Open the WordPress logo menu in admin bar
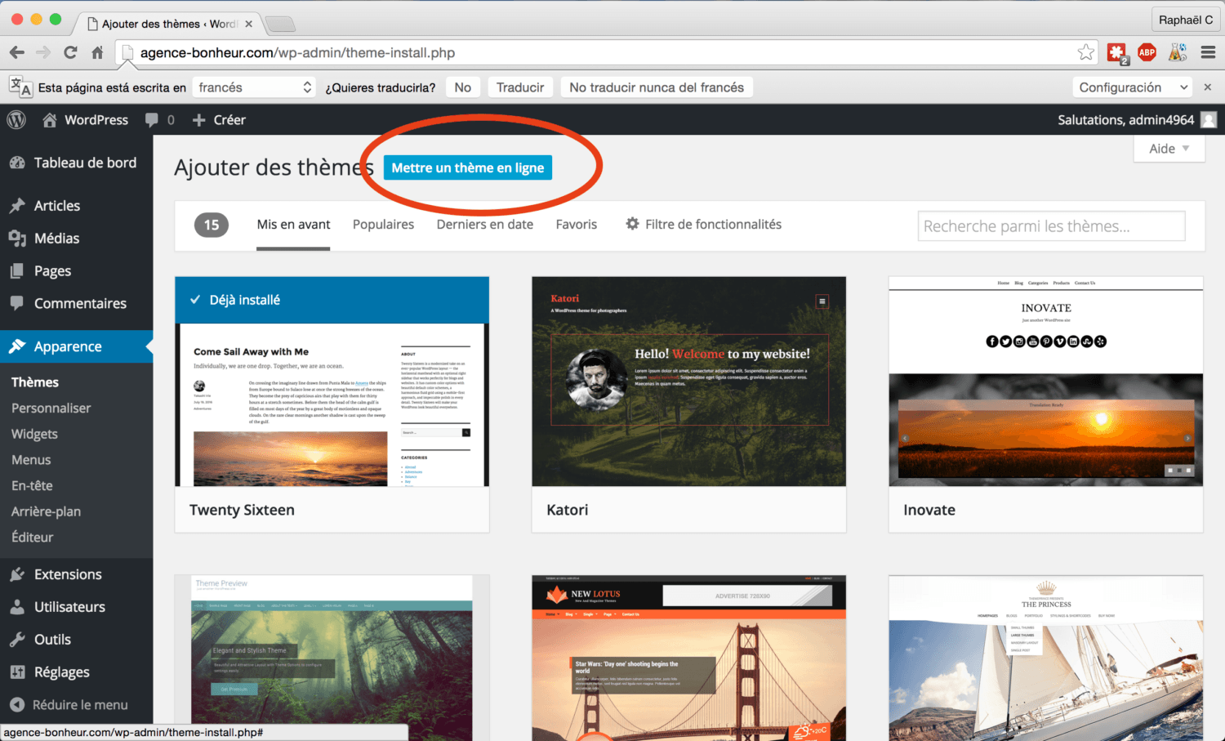The width and height of the screenshot is (1225, 741). (16, 119)
